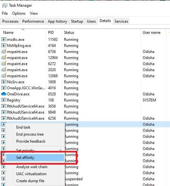Select the NisSrv.exe process name

coord(16,82)
